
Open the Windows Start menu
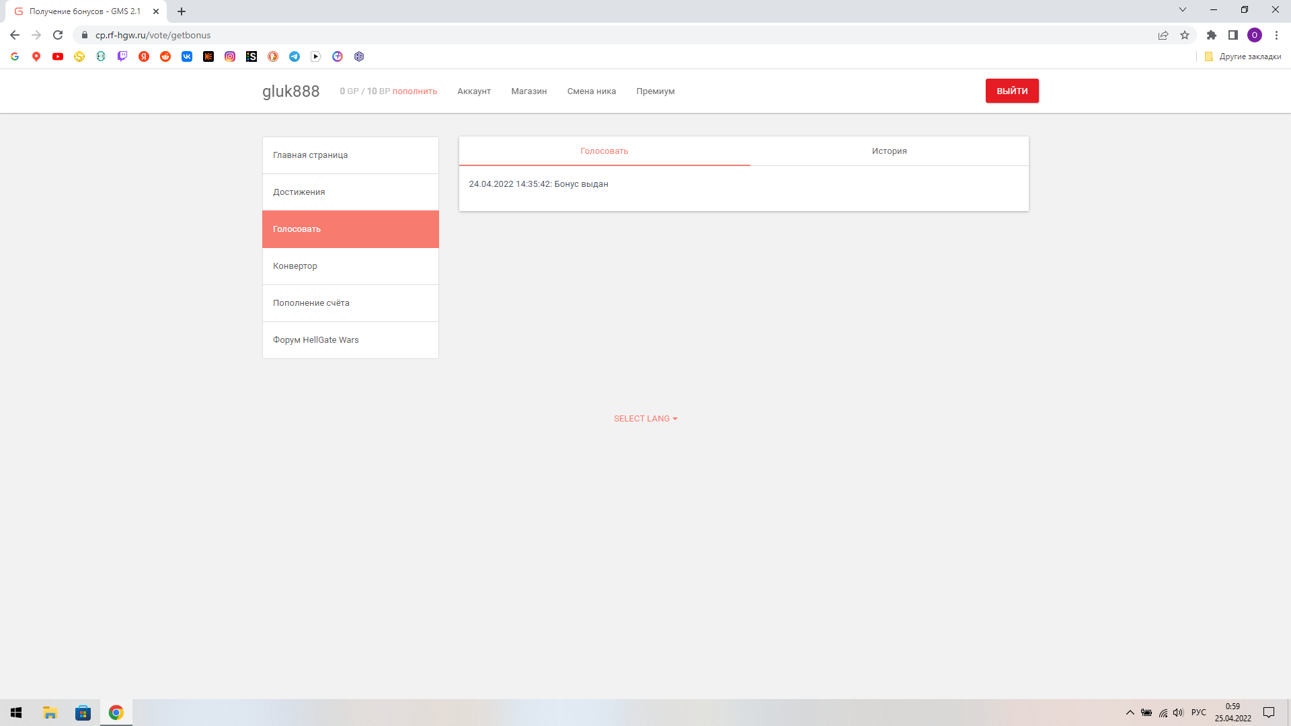[x=16, y=713]
